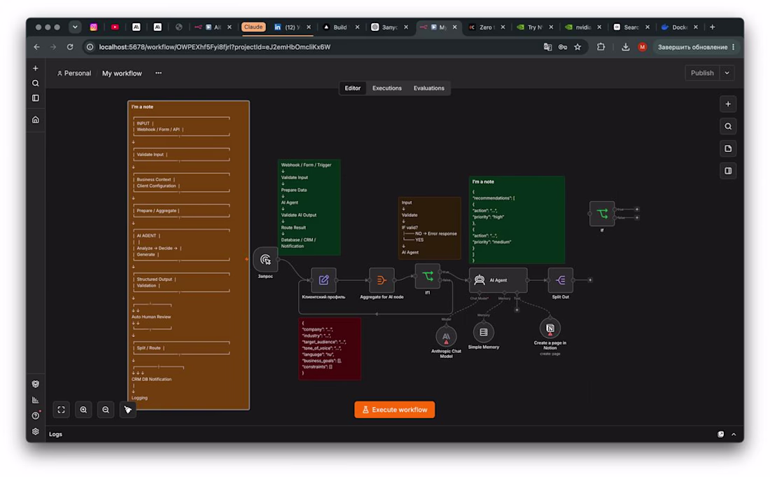
Task: Open a new browser tab
Action: (x=712, y=27)
